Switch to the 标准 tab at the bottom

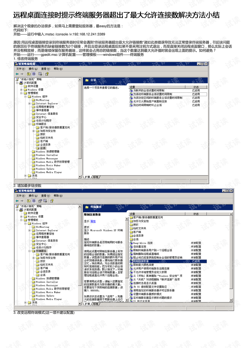[x=95, y=304]
